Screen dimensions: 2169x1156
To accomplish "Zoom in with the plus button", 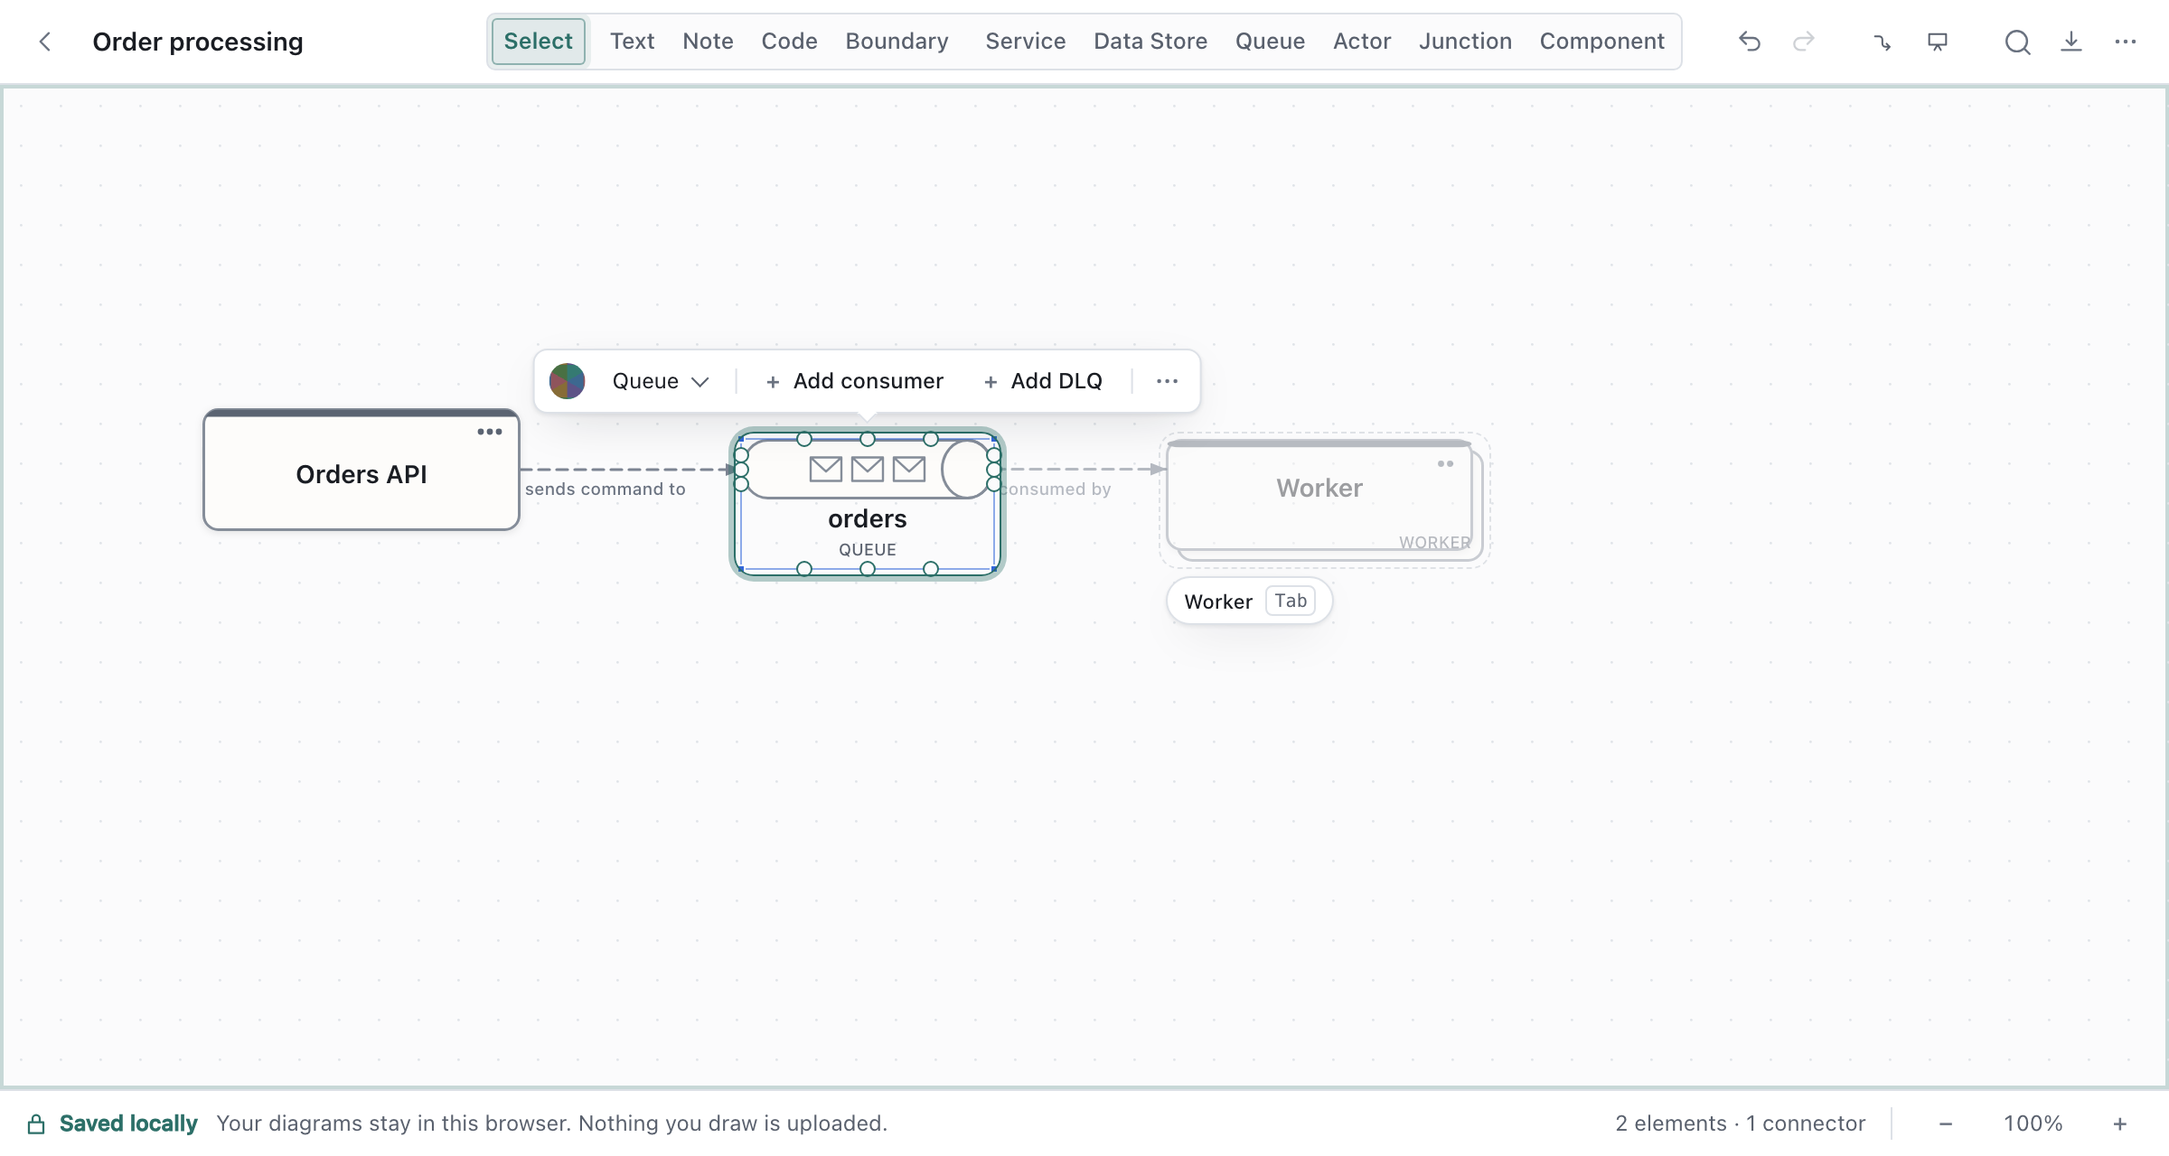I will [x=2120, y=1123].
